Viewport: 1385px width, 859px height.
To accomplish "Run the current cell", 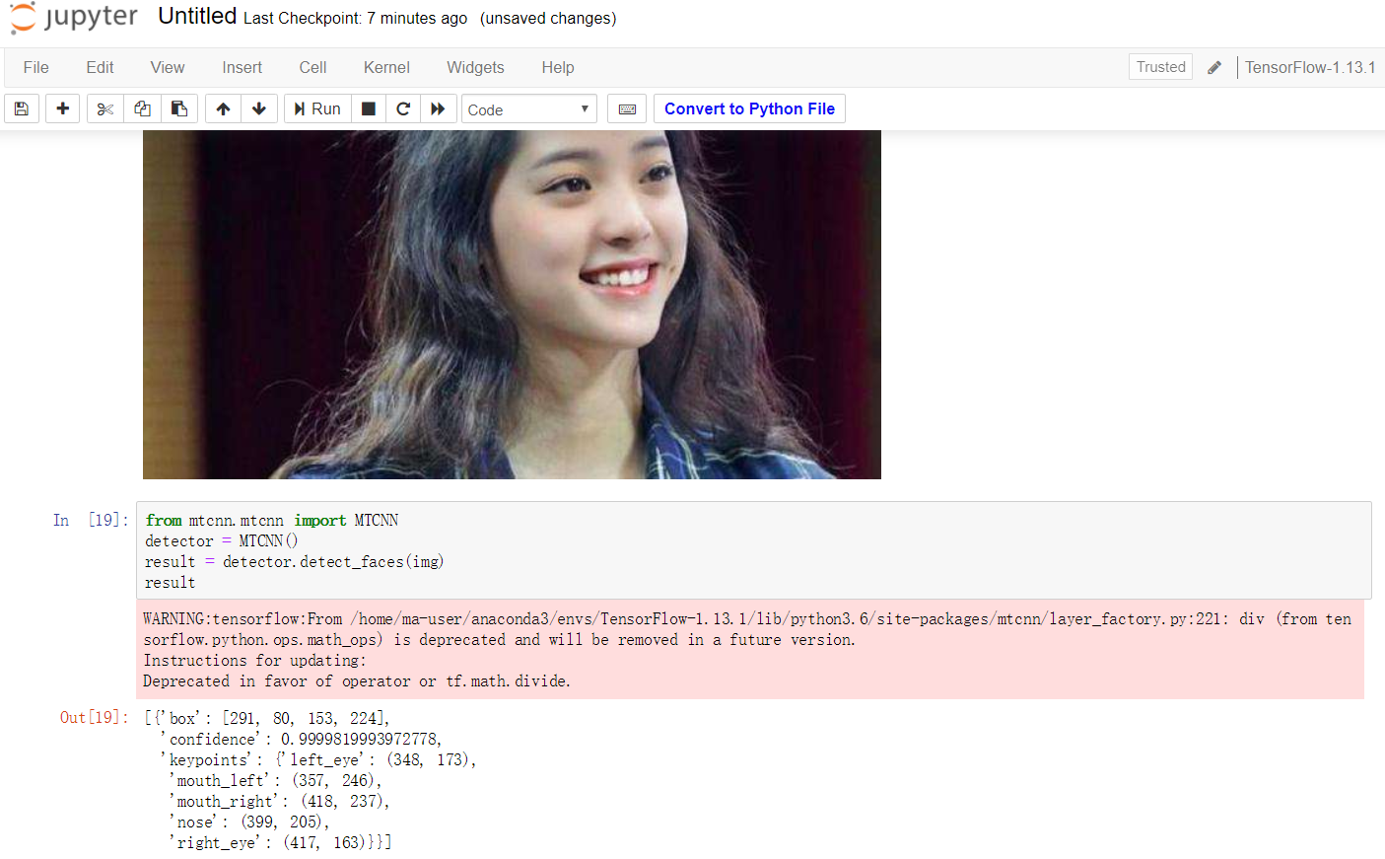I will tap(317, 108).
